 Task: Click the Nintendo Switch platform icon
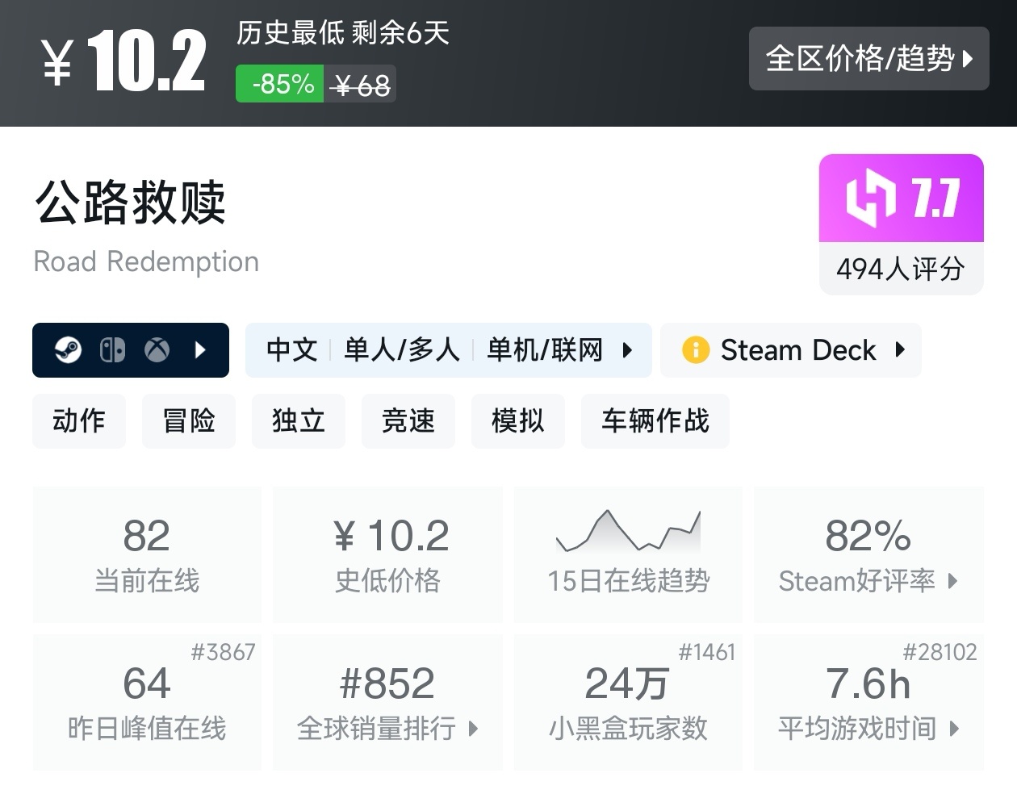[x=112, y=350]
